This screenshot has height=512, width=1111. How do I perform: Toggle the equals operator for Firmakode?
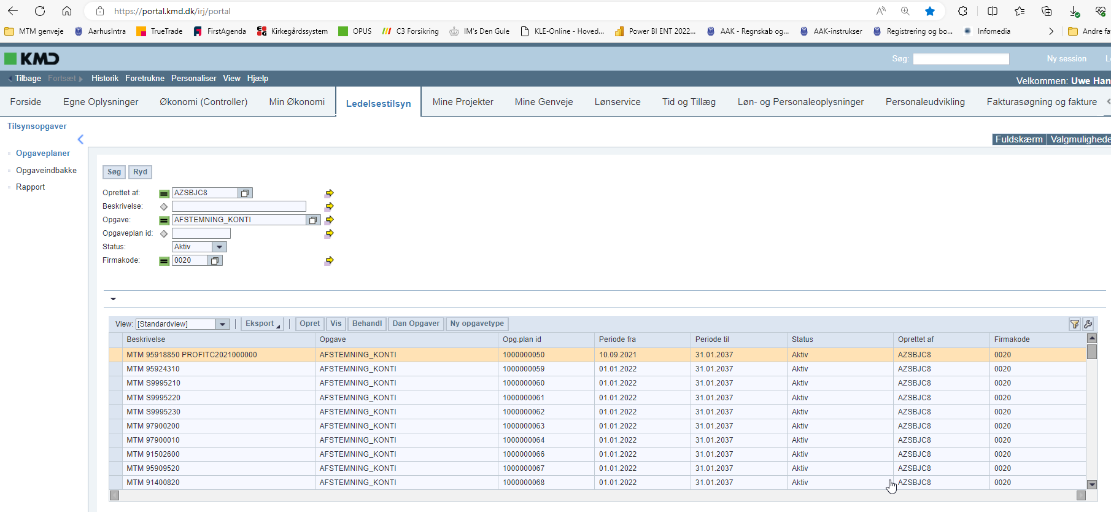(x=164, y=261)
